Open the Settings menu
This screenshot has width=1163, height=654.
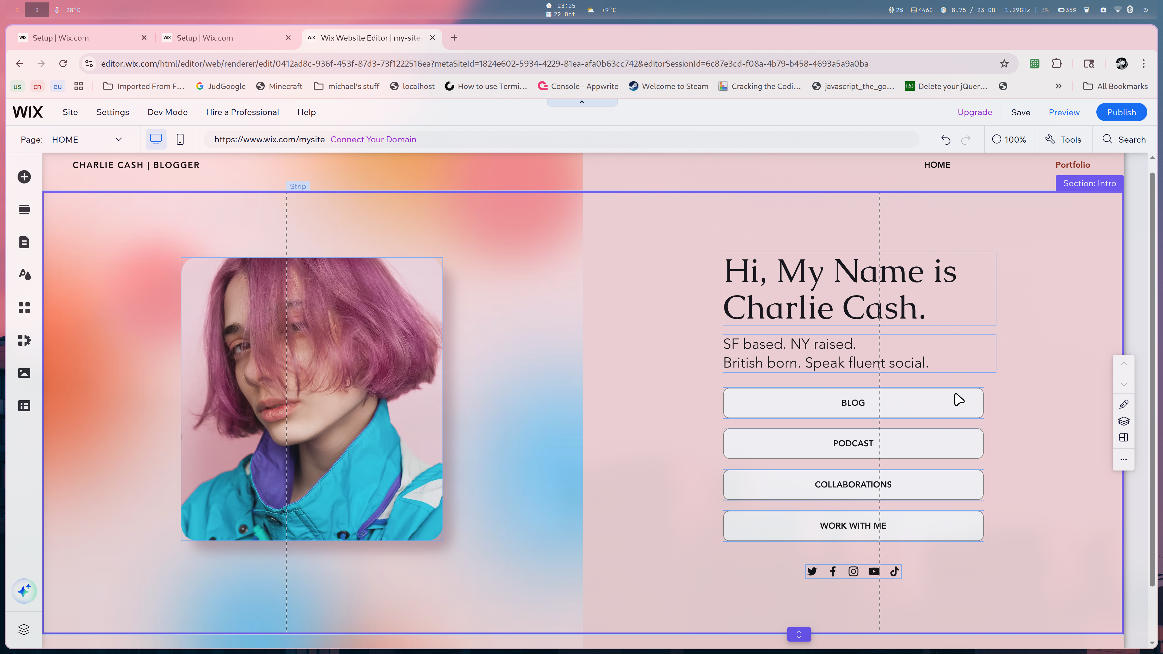112,112
